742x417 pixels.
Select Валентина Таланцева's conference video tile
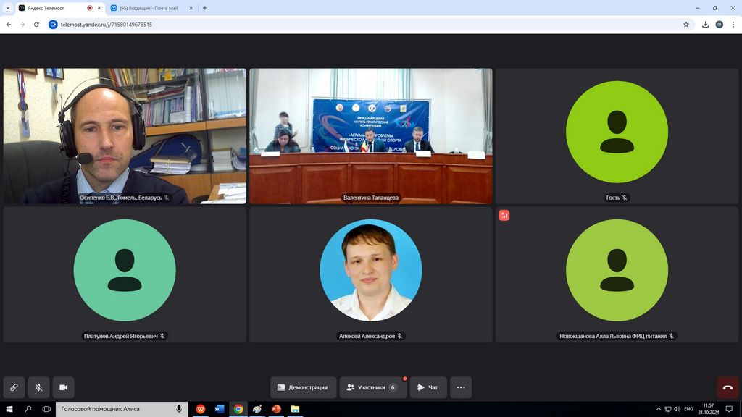[x=370, y=136]
